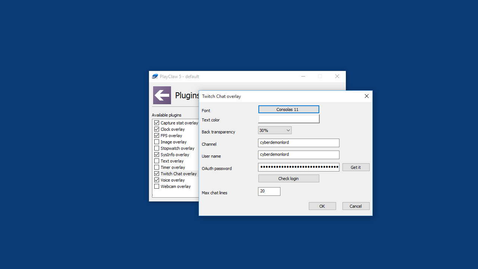Uncheck the FPS overlay checkbox
Viewport: 478px width, 269px height.
[x=157, y=136]
